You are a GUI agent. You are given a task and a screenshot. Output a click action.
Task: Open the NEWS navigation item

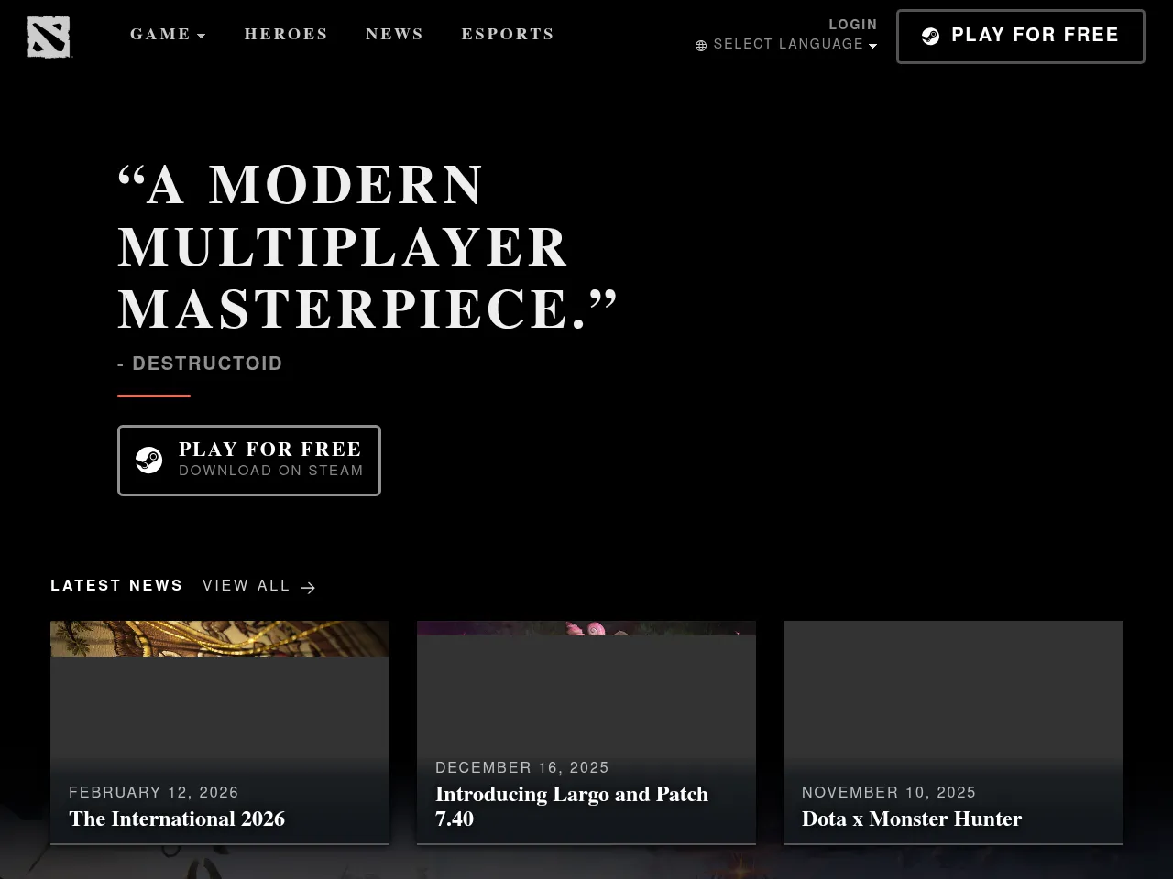(x=394, y=35)
